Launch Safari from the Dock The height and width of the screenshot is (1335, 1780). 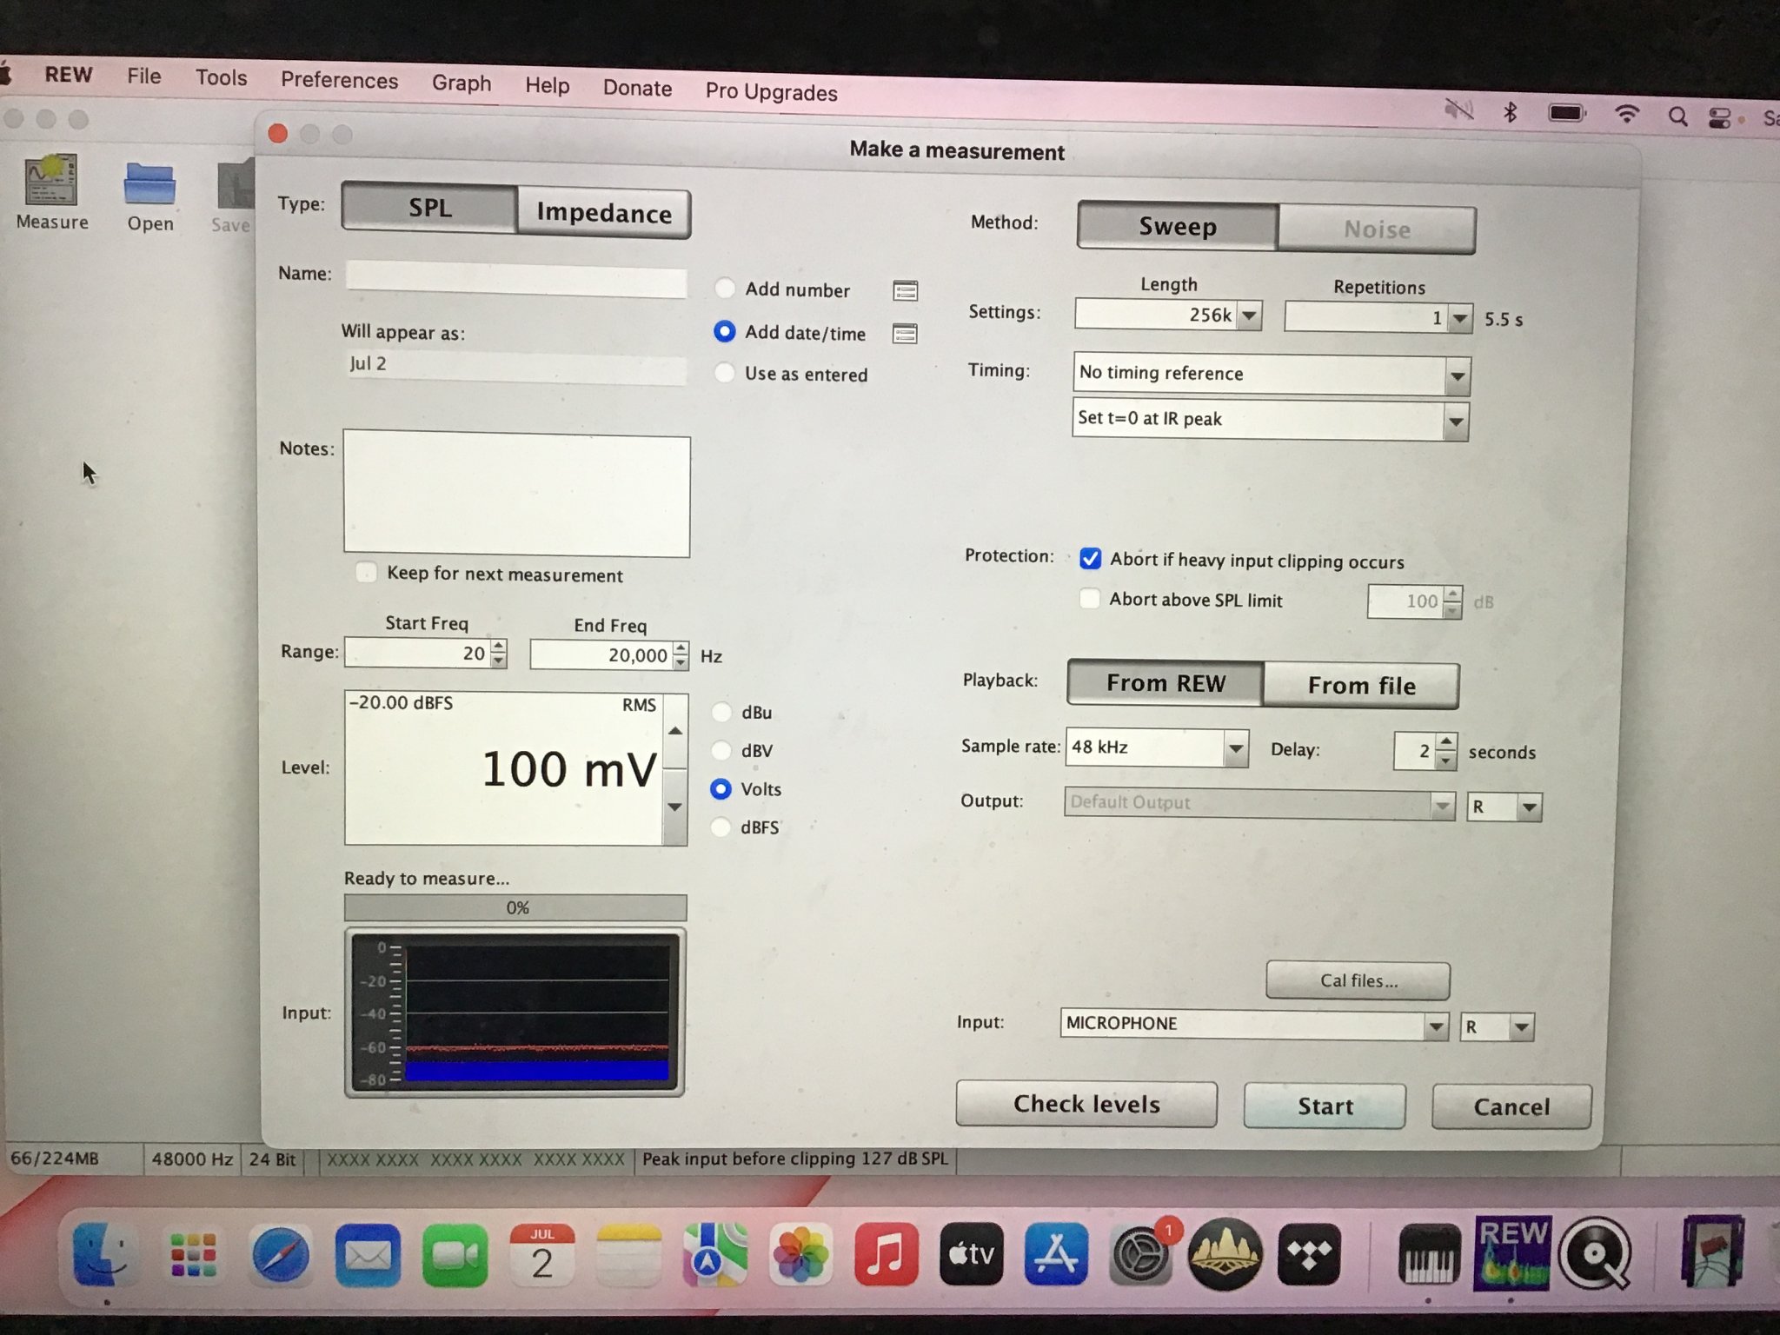[x=281, y=1256]
